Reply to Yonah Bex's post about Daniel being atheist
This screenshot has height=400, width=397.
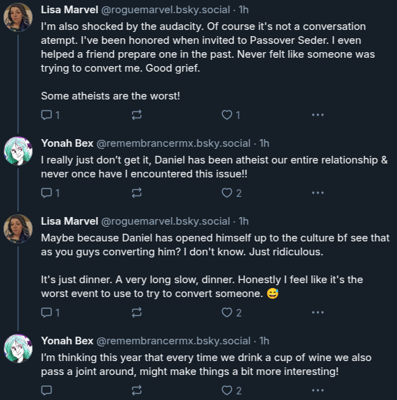(50, 193)
